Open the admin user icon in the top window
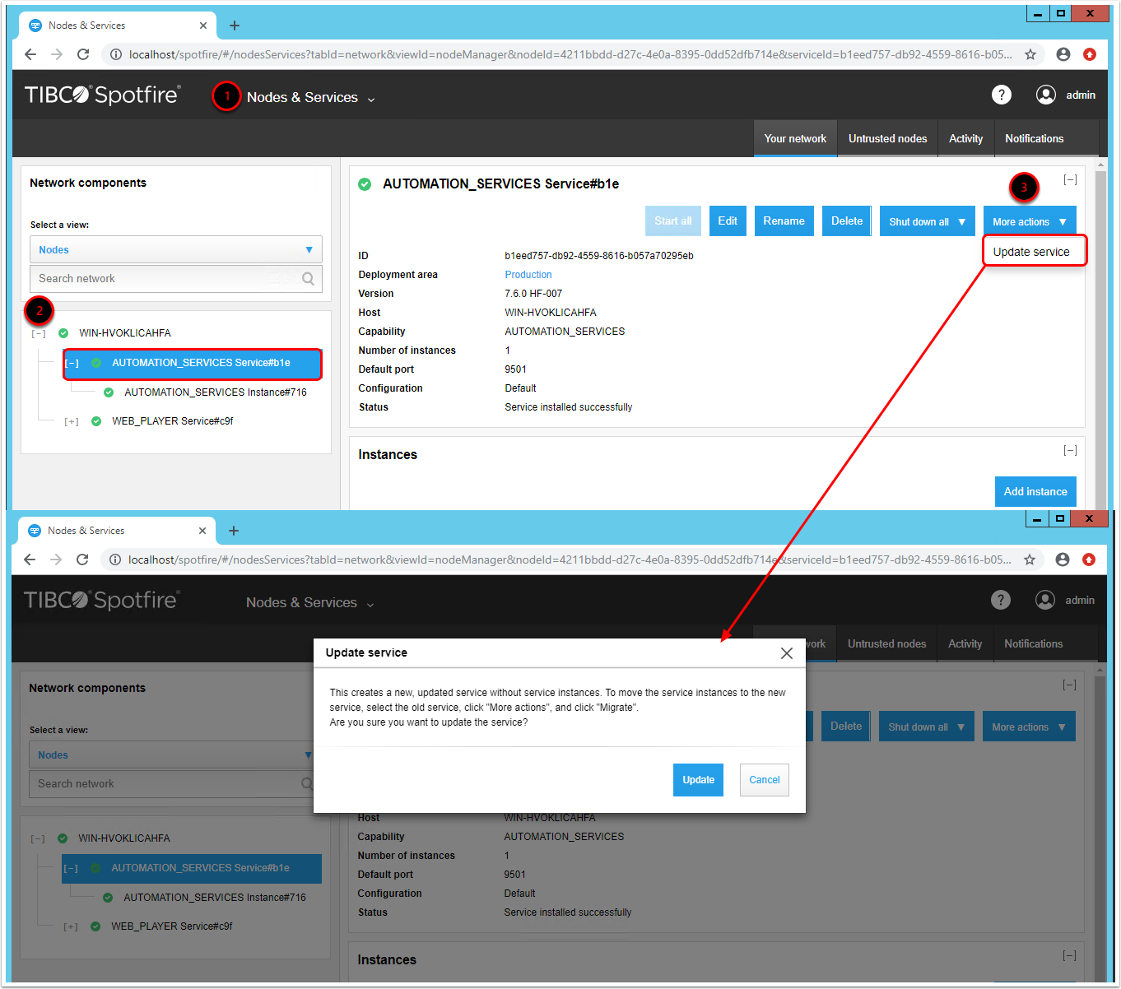Screen dimensions: 1121x989 (1046, 95)
